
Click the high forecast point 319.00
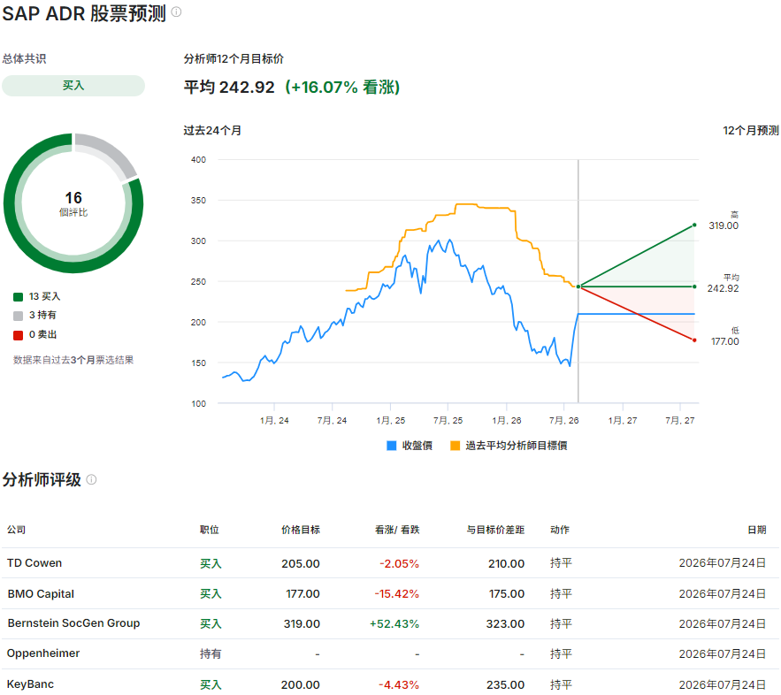(694, 225)
